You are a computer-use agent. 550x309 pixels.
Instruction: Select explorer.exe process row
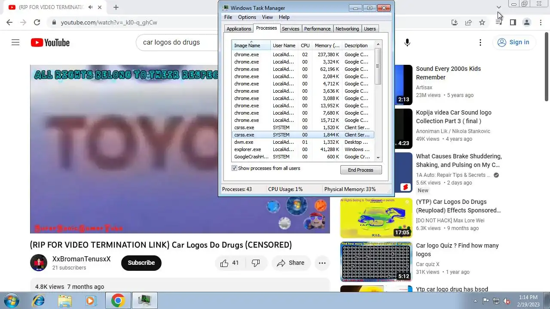[303, 149]
